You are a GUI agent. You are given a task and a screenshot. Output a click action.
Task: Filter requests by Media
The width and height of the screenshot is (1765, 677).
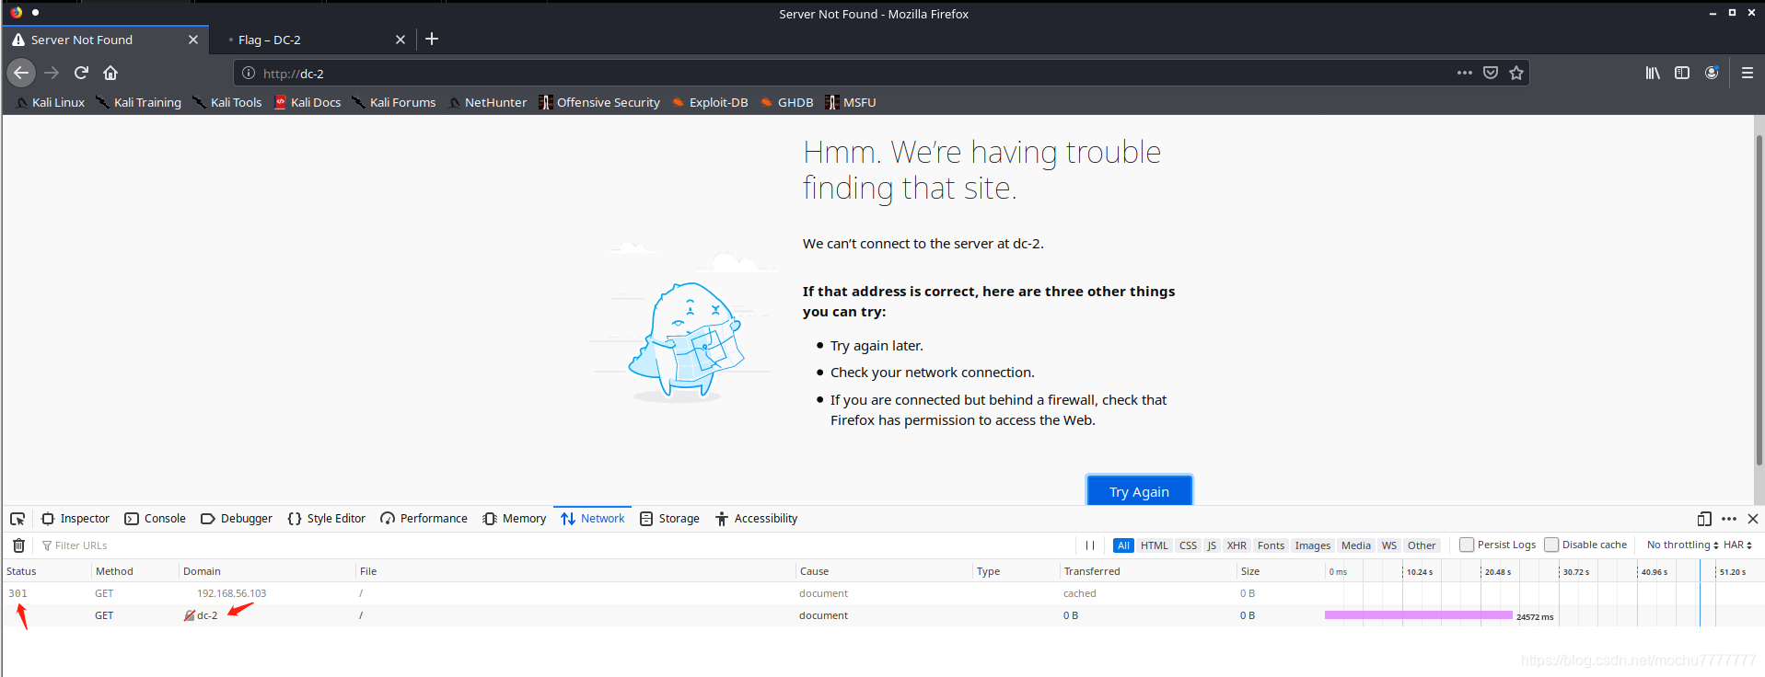[1356, 545]
